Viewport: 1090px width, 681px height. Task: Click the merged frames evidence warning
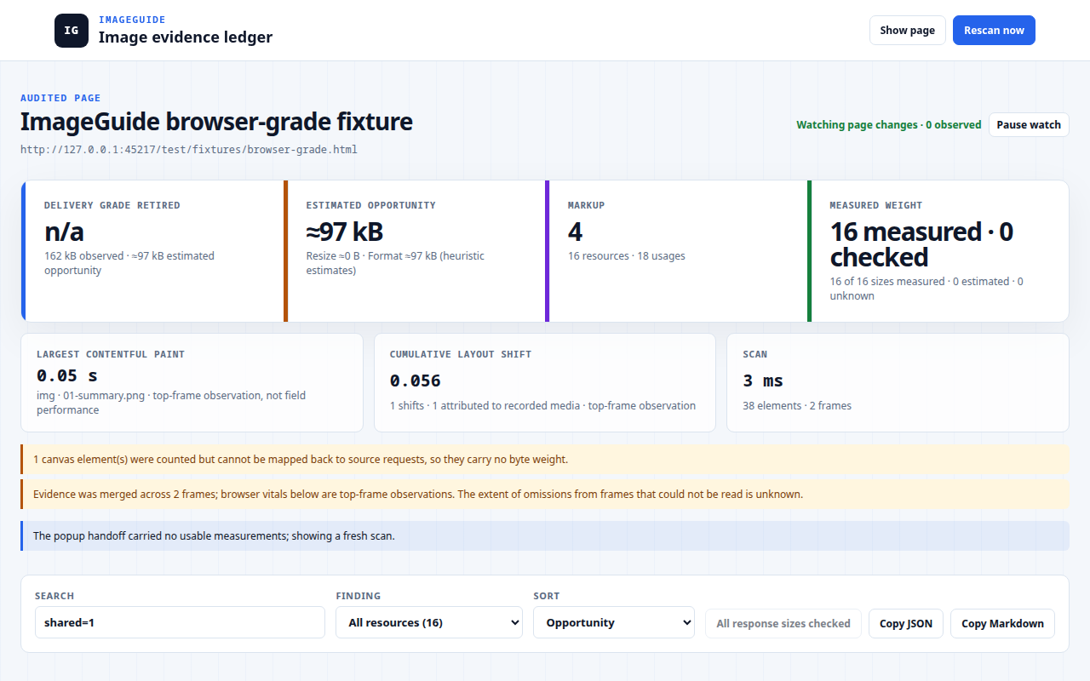pyautogui.click(x=545, y=494)
